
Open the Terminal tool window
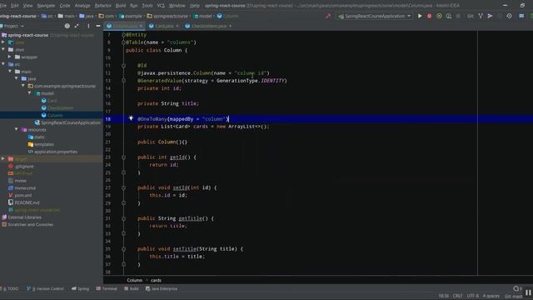point(107,289)
